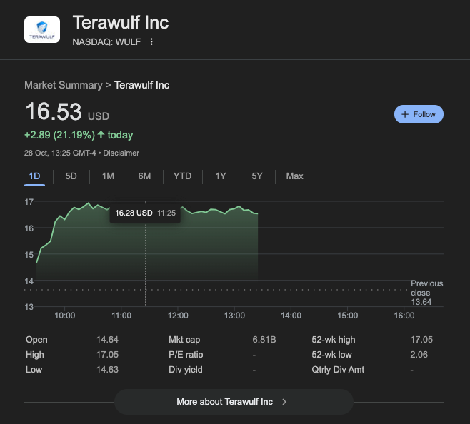Select the 1D chart range tab

pos(34,176)
